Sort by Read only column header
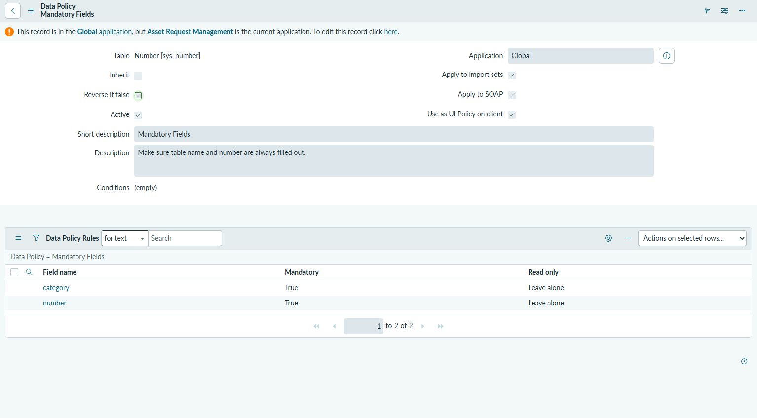 tap(543, 272)
